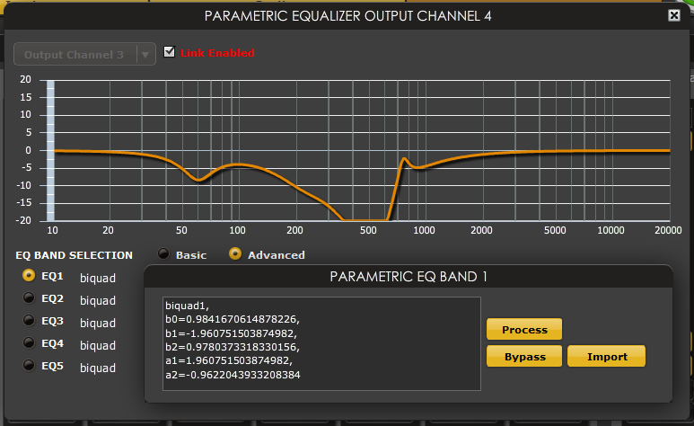Viewport: 694px width, 426px height.
Task: Click the 'biquad' label beside EQ4
Action: 98,346
